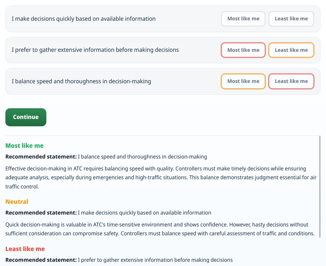
Task: Click the 'I balance speed and thoroughness' statement text in card
Action: 81,81
